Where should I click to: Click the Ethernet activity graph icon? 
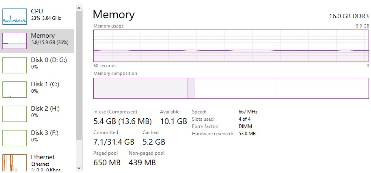(x=15, y=162)
